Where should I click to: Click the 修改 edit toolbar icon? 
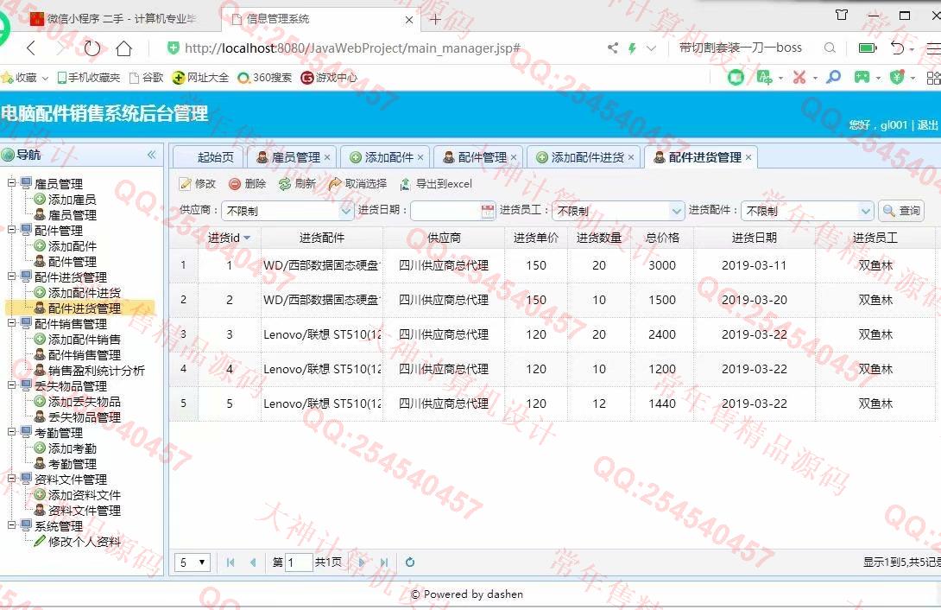[186, 184]
